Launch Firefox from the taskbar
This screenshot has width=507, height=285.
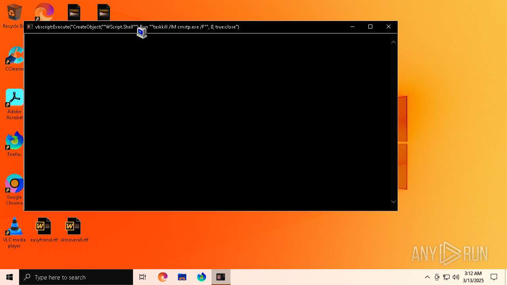point(201,277)
